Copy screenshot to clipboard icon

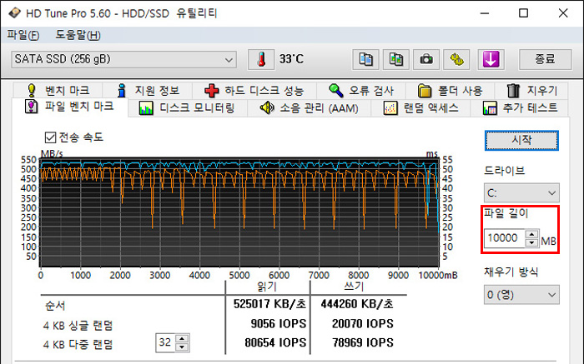coord(396,59)
